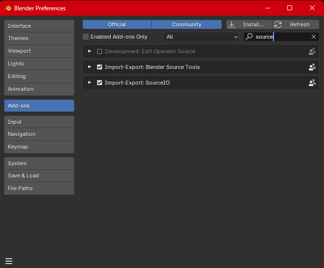Click community icon on Edit Operator Source row

click(x=312, y=51)
